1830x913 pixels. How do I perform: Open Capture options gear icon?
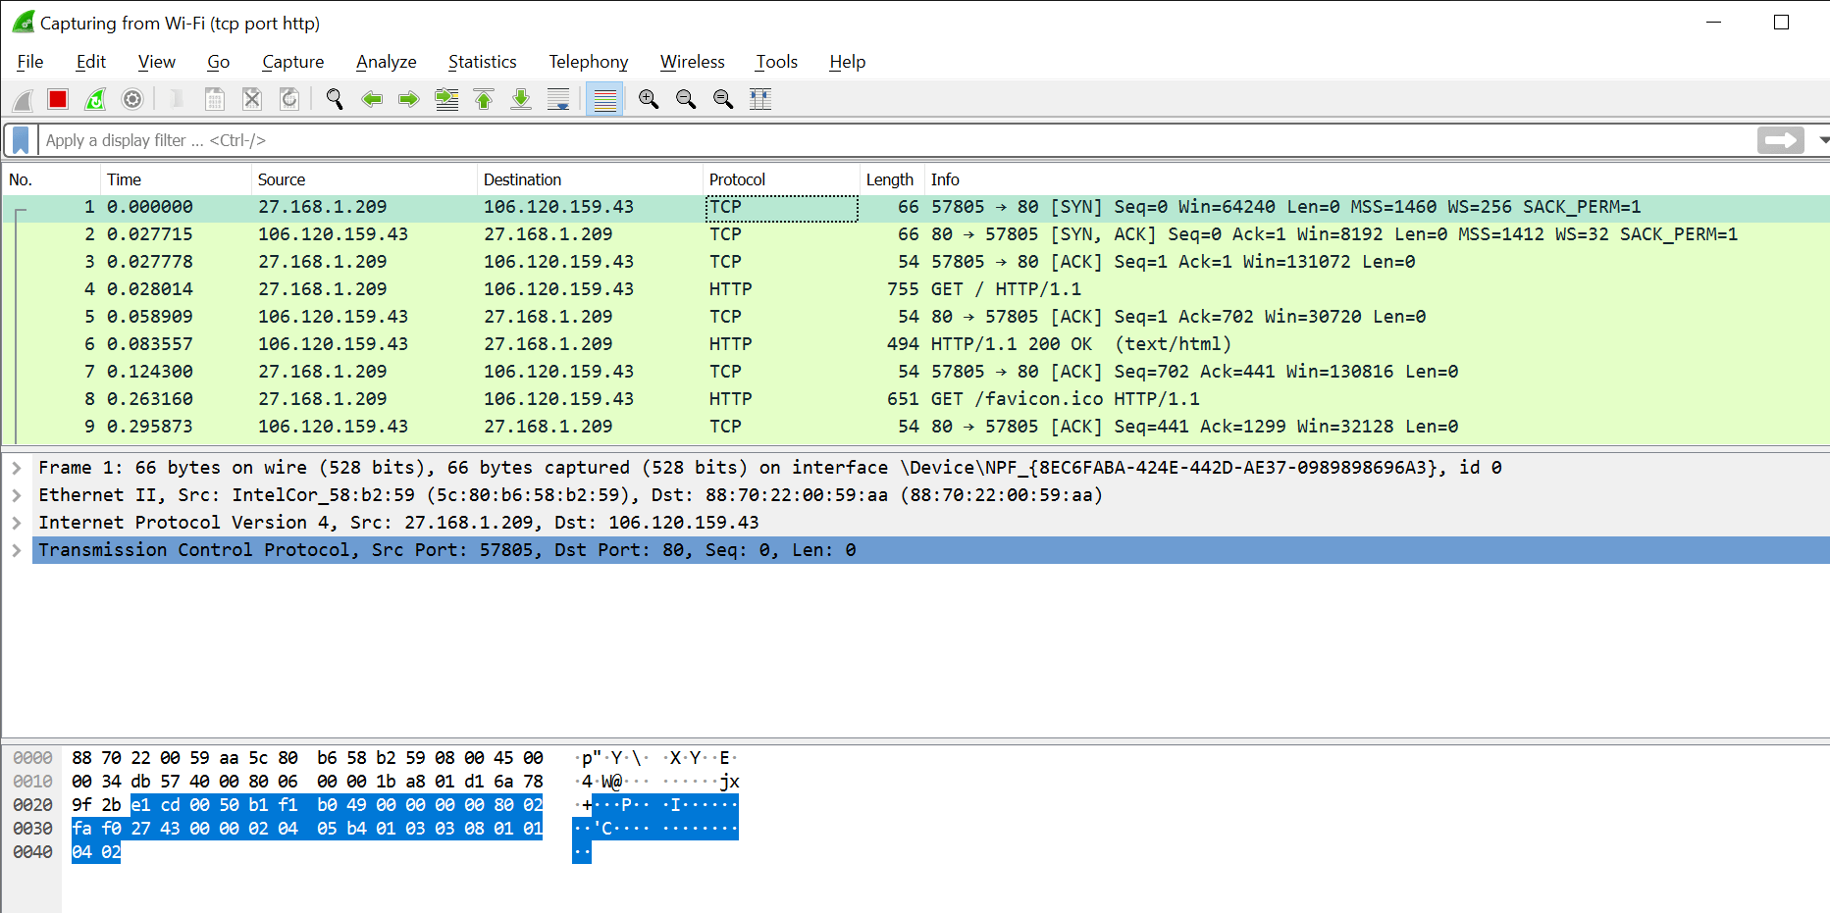132,99
